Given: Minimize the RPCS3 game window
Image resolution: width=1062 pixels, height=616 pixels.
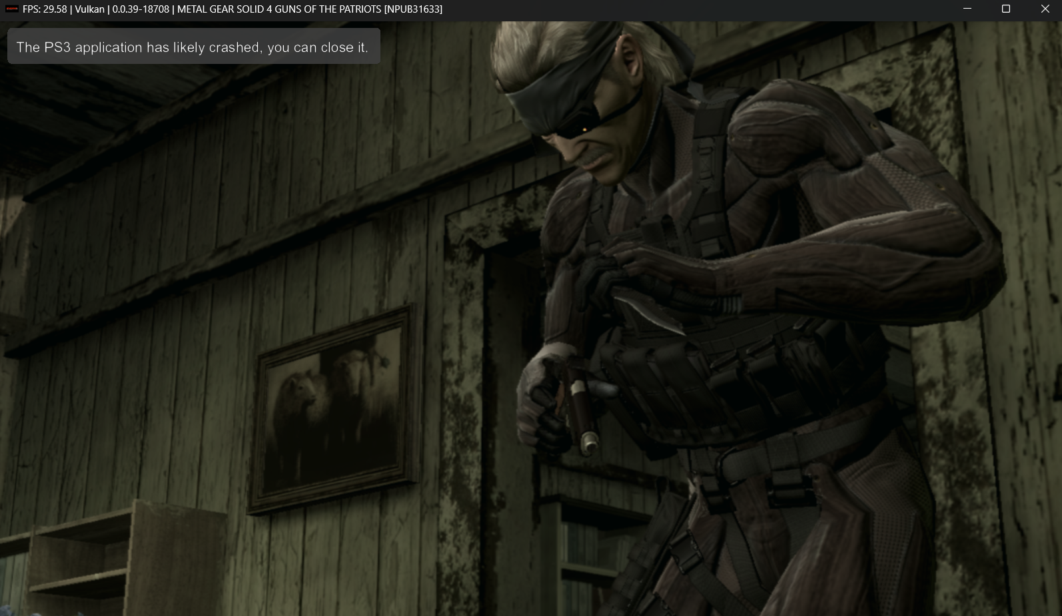Looking at the screenshot, I should tap(967, 9).
